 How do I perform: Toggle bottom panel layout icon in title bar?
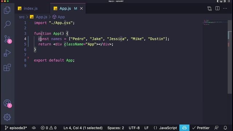coord(221,1)
